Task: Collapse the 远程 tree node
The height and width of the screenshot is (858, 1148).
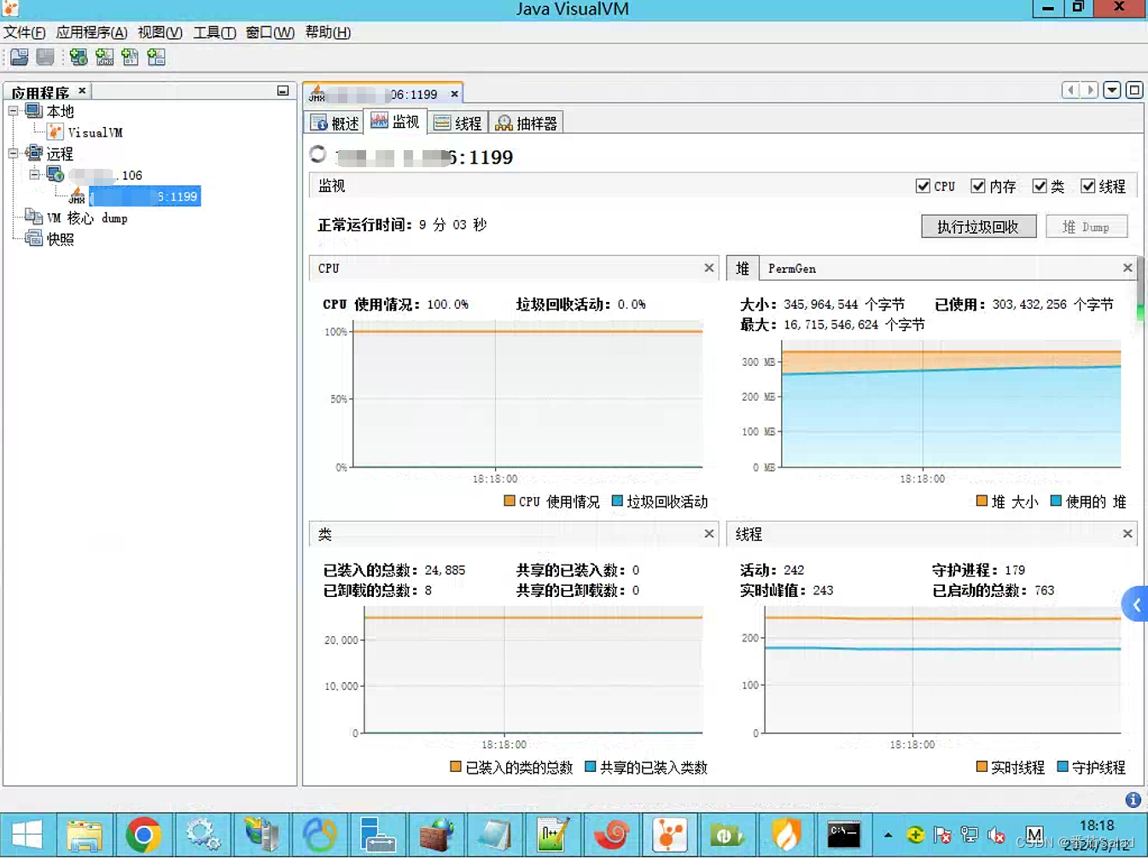Action: tap(14, 154)
